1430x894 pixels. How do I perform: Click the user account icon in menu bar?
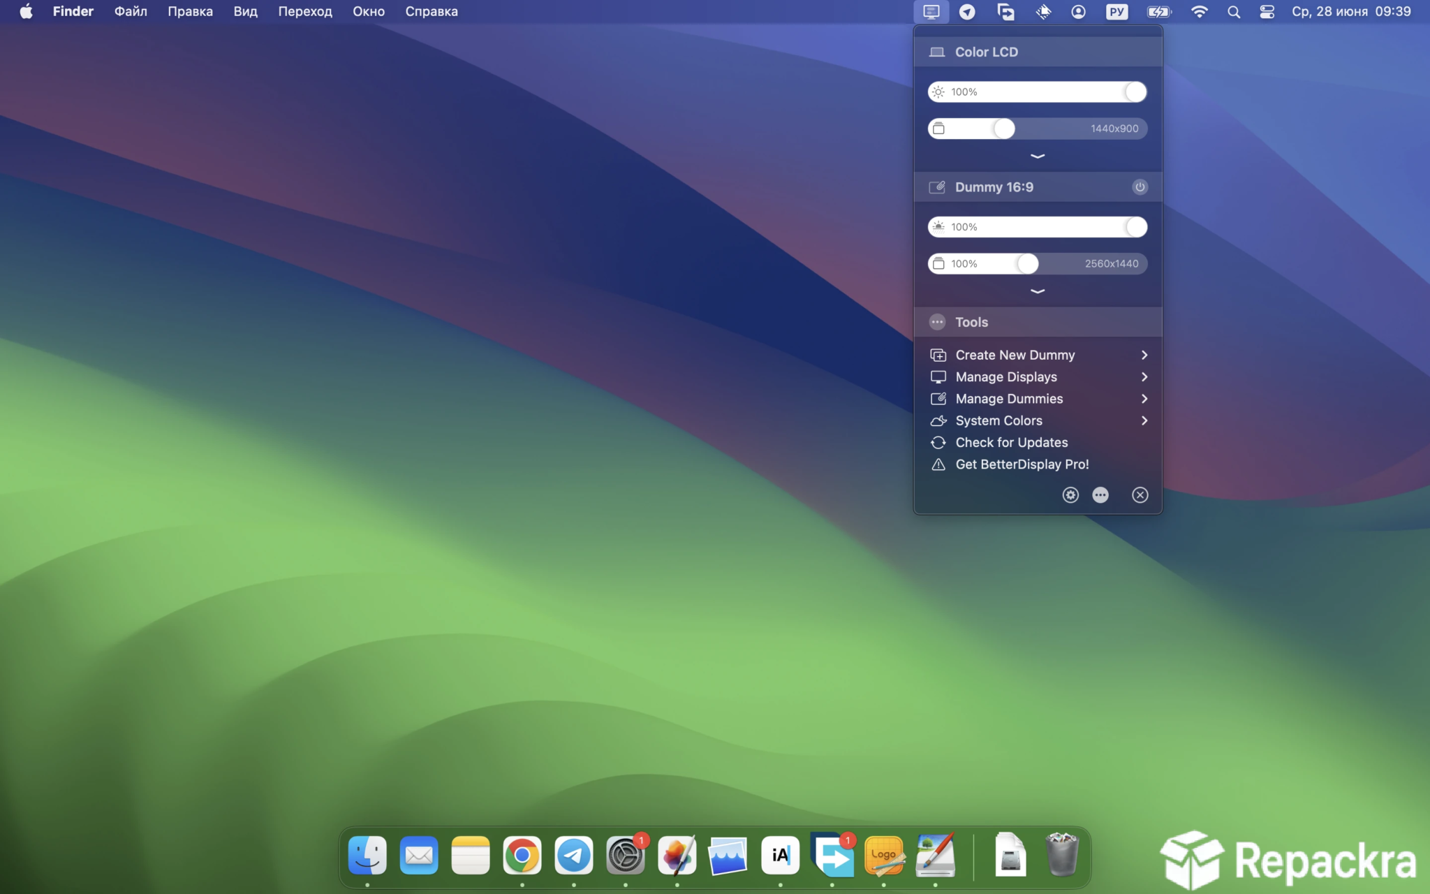1078,12
